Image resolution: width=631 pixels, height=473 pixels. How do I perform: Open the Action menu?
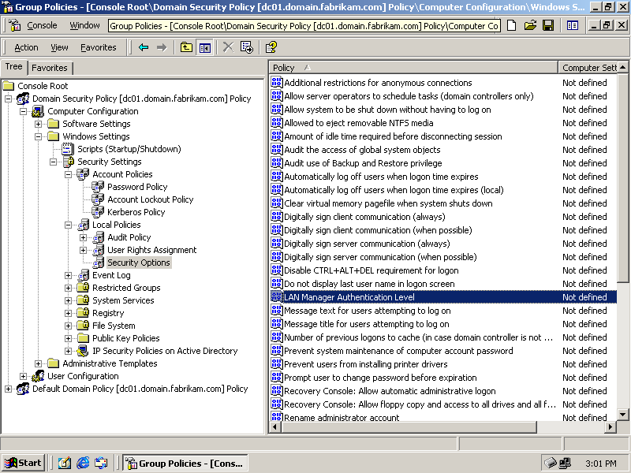pos(26,47)
